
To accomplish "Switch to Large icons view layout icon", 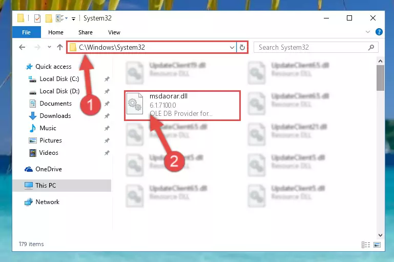I will (377, 245).
